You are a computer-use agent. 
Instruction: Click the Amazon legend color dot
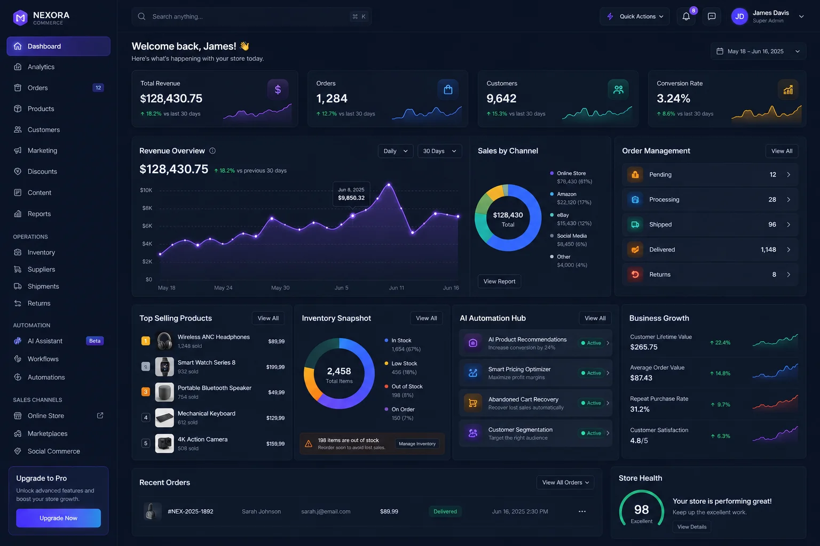[x=551, y=194]
